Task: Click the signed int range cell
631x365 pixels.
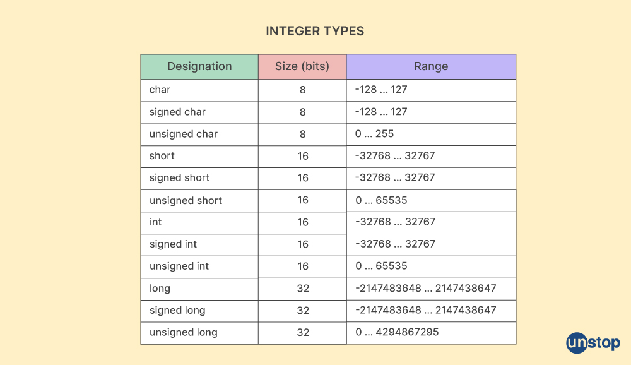Action: point(431,245)
